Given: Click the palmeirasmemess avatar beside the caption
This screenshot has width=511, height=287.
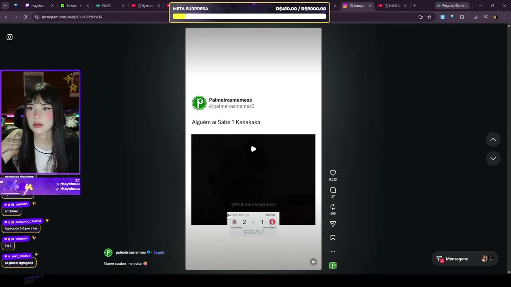Looking at the screenshot, I should (108, 252).
